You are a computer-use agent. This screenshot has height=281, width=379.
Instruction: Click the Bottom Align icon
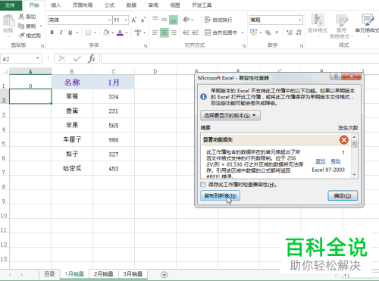click(x=174, y=20)
